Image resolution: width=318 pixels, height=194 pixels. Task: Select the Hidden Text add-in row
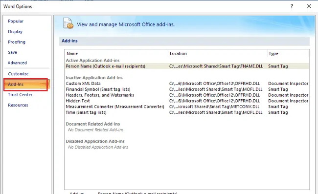click(x=187, y=101)
